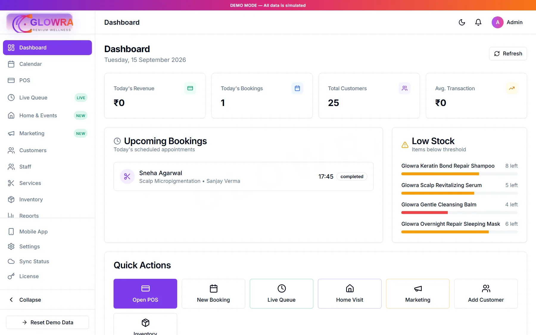
Task: Click the Today's Bookings calendar icon
Action: [x=297, y=88]
